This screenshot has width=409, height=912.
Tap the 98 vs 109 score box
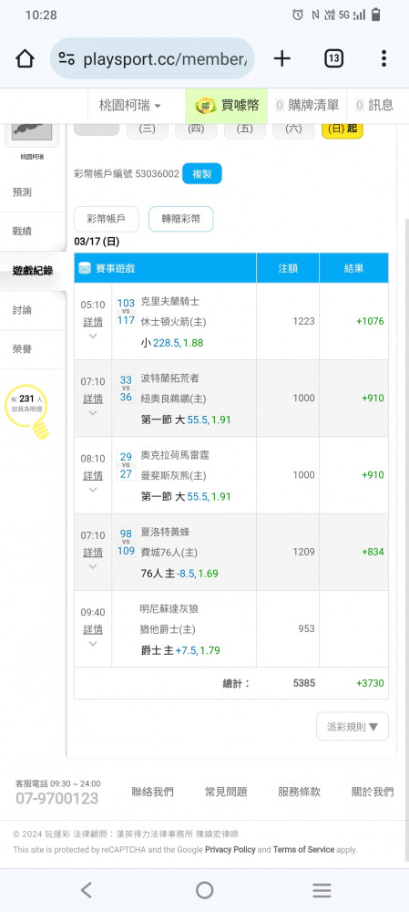(x=126, y=542)
